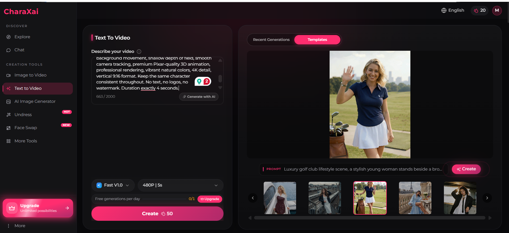This screenshot has width=509, height=233.
Task: Open the Undress tool entry
Action: (23, 115)
